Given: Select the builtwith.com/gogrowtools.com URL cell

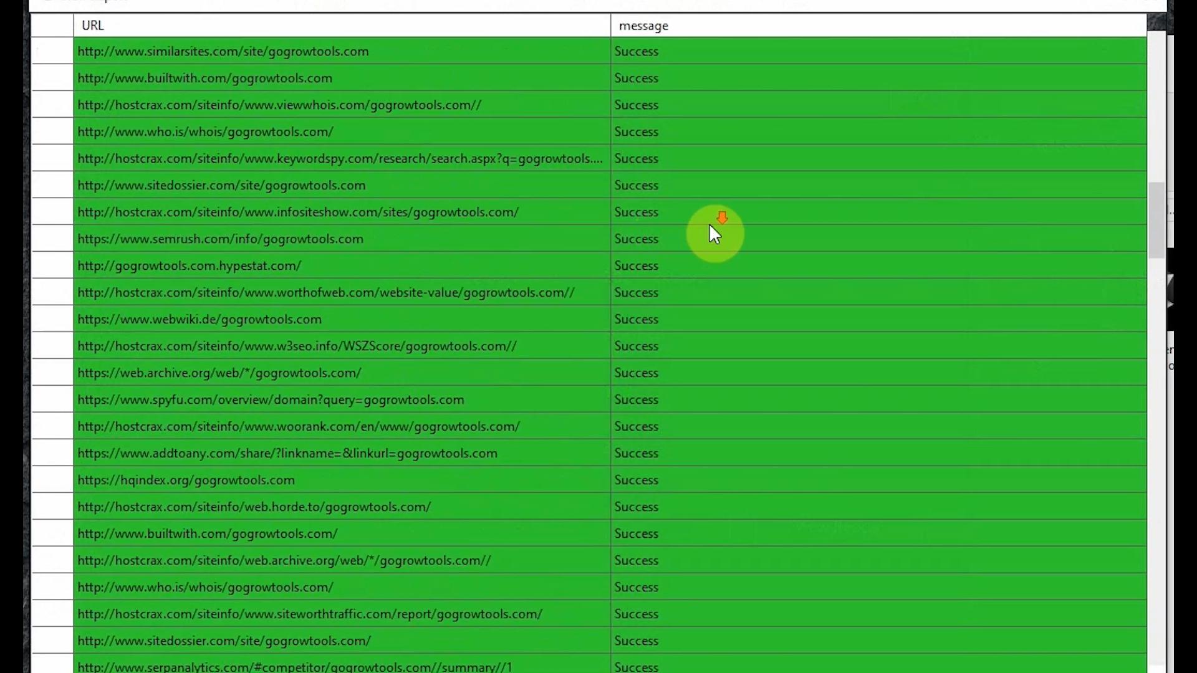Looking at the screenshot, I should pos(204,79).
